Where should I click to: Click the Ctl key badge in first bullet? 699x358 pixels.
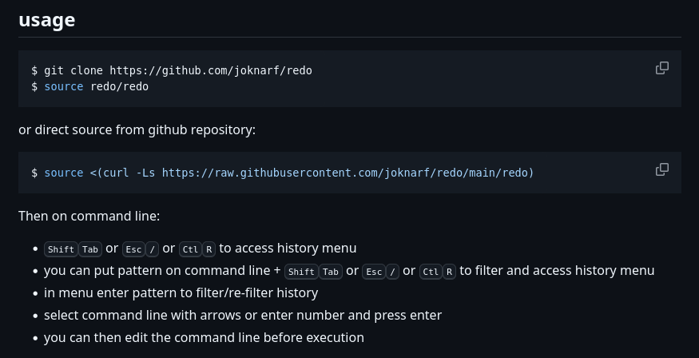tap(190, 249)
